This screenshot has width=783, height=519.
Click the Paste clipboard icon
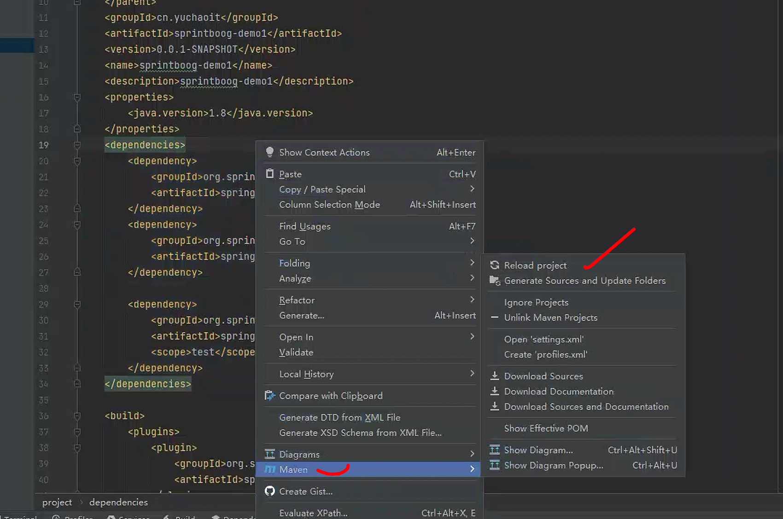click(x=270, y=174)
